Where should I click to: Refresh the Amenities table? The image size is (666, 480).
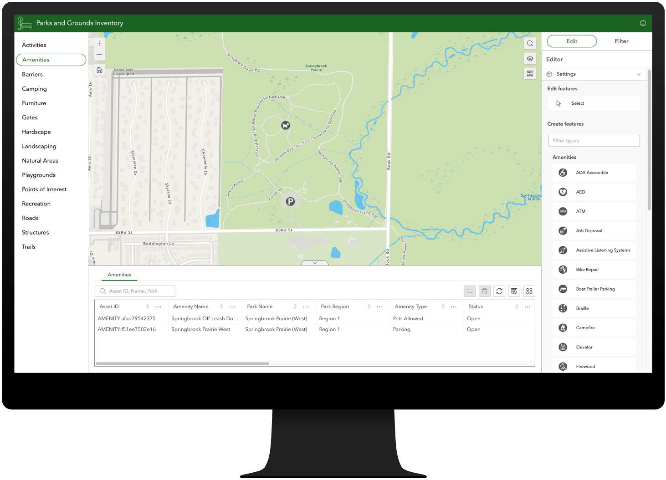[x=499, y=291]
